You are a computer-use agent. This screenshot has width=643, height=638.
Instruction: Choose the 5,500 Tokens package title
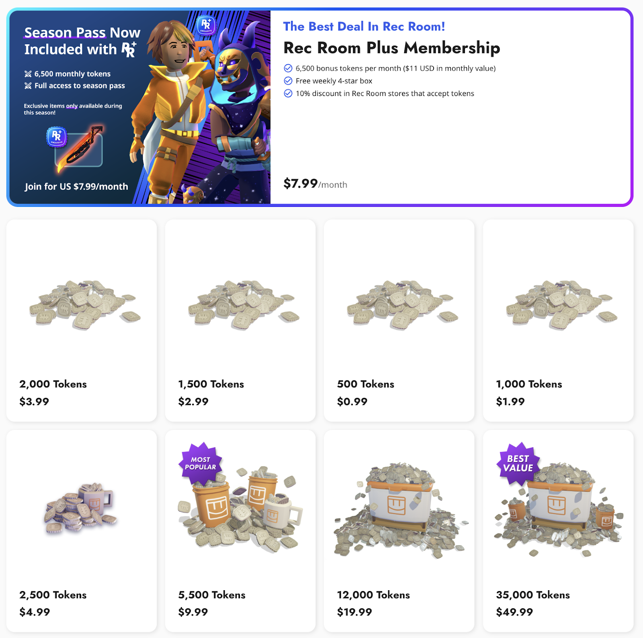coord(212,595)
